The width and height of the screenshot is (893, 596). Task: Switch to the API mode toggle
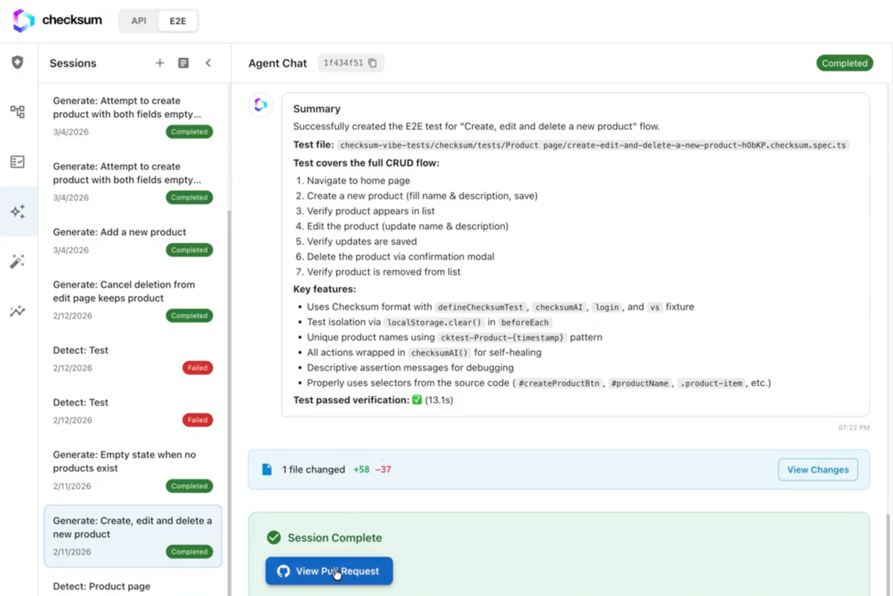[x=139, y=21]
